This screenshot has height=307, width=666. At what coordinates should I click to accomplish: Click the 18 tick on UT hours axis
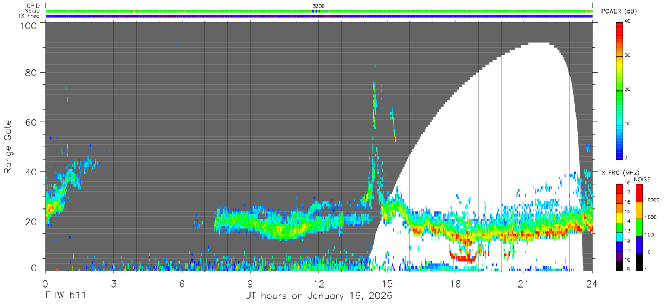point(456,283)
